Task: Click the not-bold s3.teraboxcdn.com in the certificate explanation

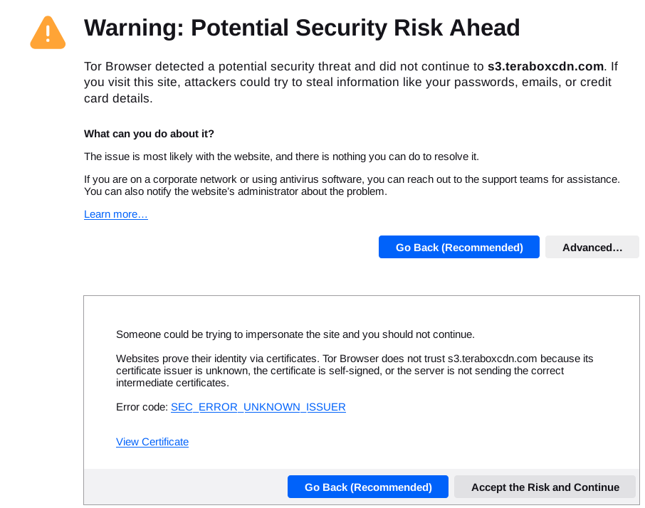Action: coord(493,359)
